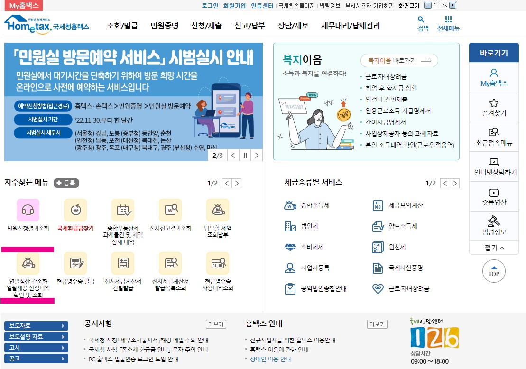
Task: Go to previous page of 세금종류별 서비스
Action: click(x=445, y=183)
